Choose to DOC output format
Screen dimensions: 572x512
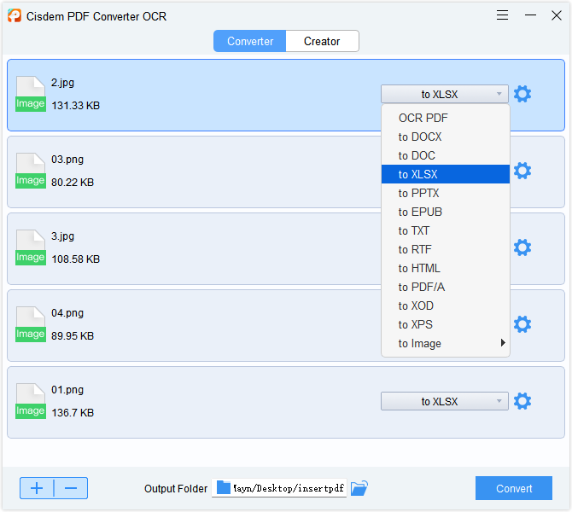[446, 155]
